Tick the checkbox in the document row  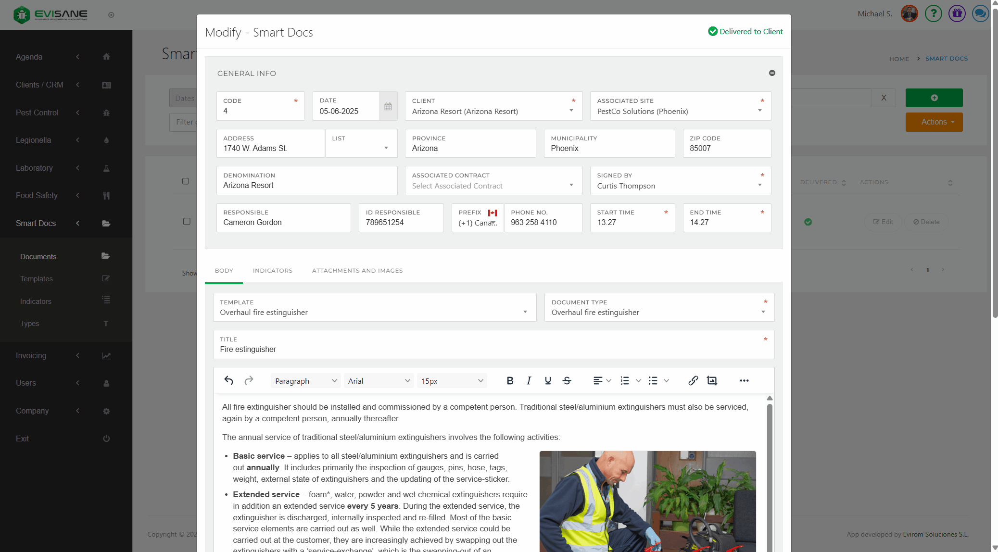[187, 222]
